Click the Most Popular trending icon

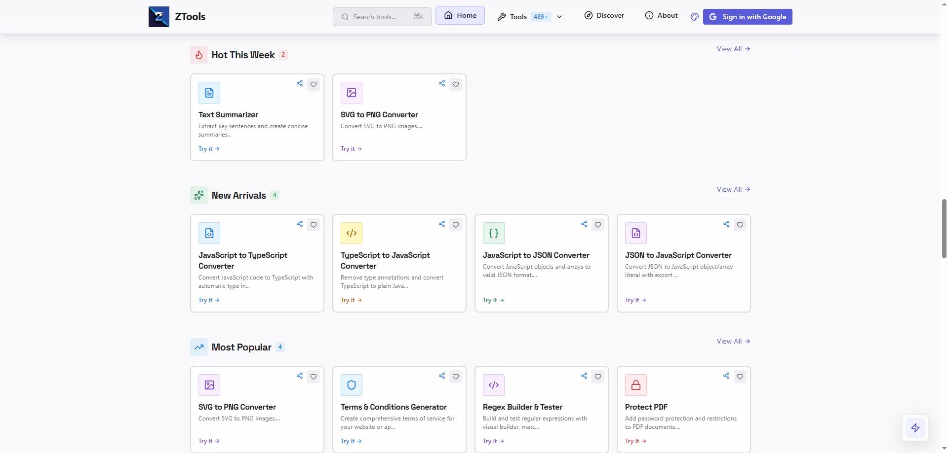tap(199, 347)
